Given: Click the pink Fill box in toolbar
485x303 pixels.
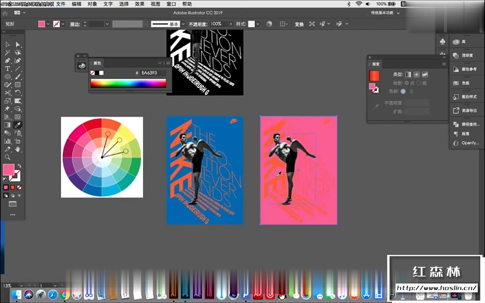Looking at the screenshot, I should pos(8,170).
